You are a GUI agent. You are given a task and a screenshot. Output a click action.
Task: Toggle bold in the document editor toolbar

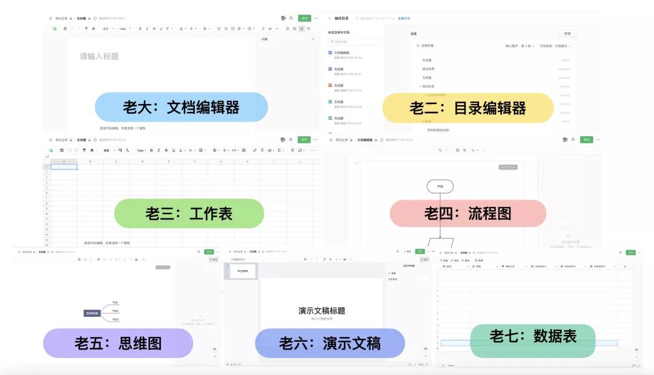(x=140, y=29)
